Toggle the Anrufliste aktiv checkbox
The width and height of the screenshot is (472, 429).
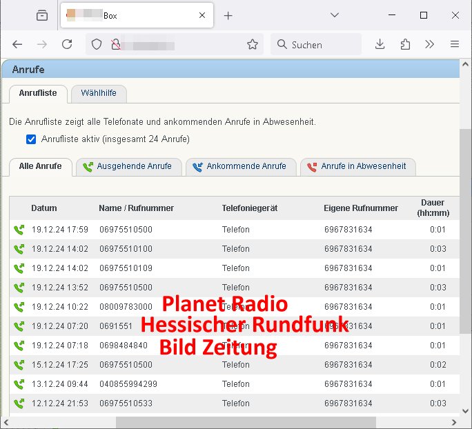coord(31,139)
